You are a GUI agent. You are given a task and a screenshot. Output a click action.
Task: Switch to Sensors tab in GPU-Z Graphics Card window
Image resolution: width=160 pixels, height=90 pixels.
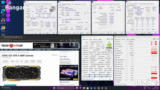tap(90, 39)
